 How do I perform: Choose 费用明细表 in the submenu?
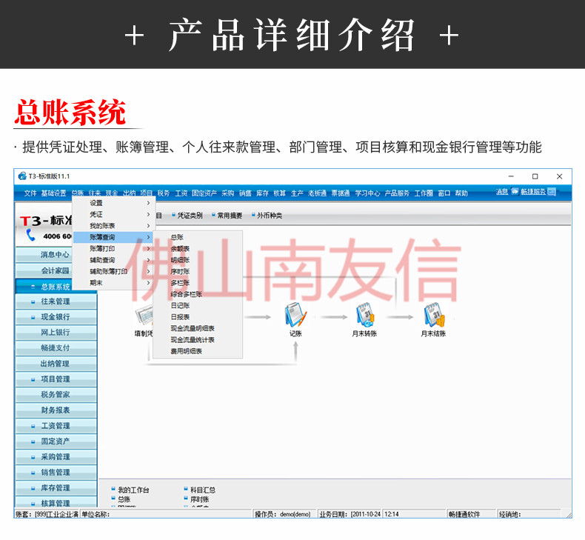tap(198, 352)
